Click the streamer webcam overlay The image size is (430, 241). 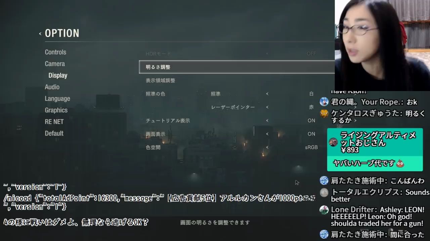(x=382, y=45)
